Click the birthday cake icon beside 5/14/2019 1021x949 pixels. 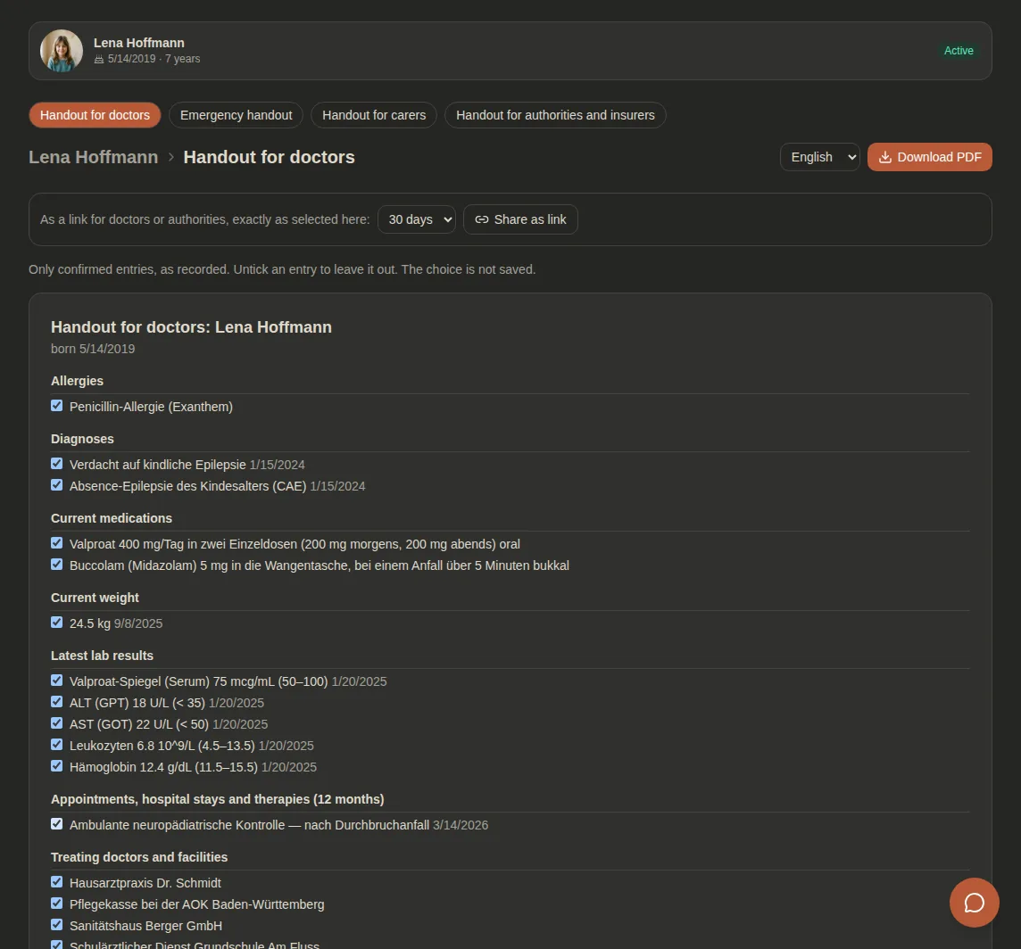tap(99, 59)
